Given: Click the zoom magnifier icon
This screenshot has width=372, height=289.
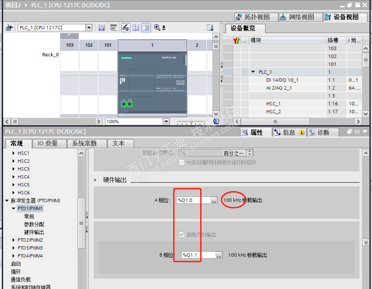Looking at the screenshot, I should pos(157,28).
